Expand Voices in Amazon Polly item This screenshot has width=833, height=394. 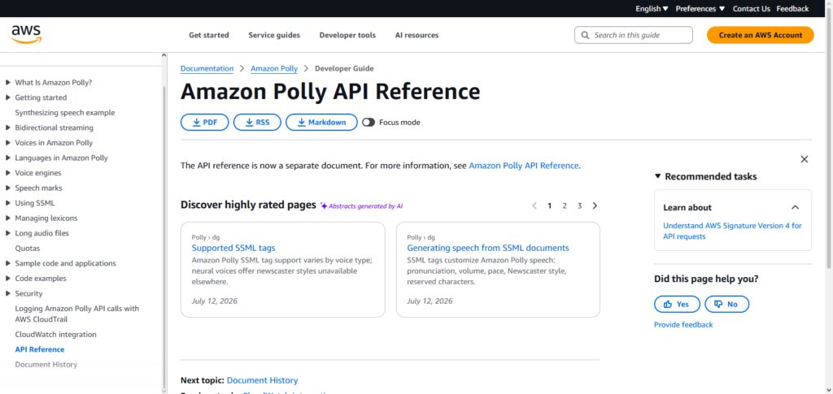(x=7, y=143)
